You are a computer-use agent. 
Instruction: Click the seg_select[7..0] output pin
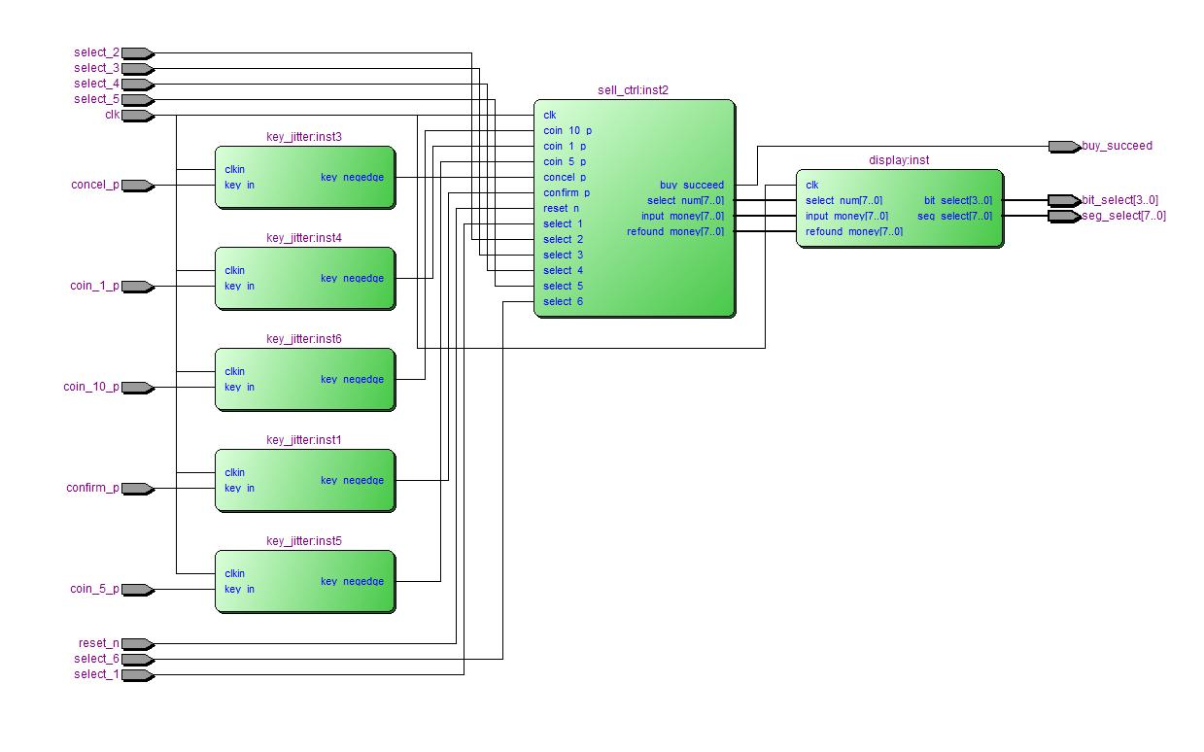1064,216
